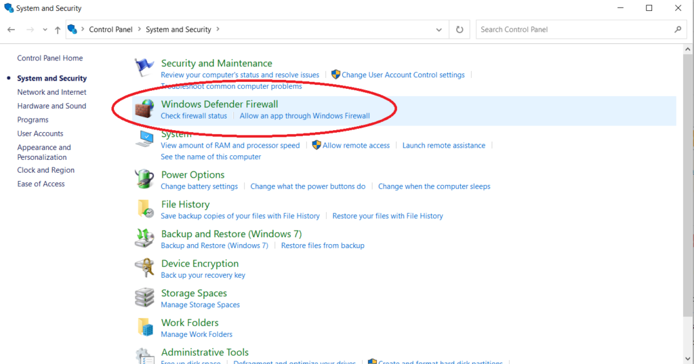694x364 pixels.
Task: Open Clock and Region category
Action: pos(46,170)
